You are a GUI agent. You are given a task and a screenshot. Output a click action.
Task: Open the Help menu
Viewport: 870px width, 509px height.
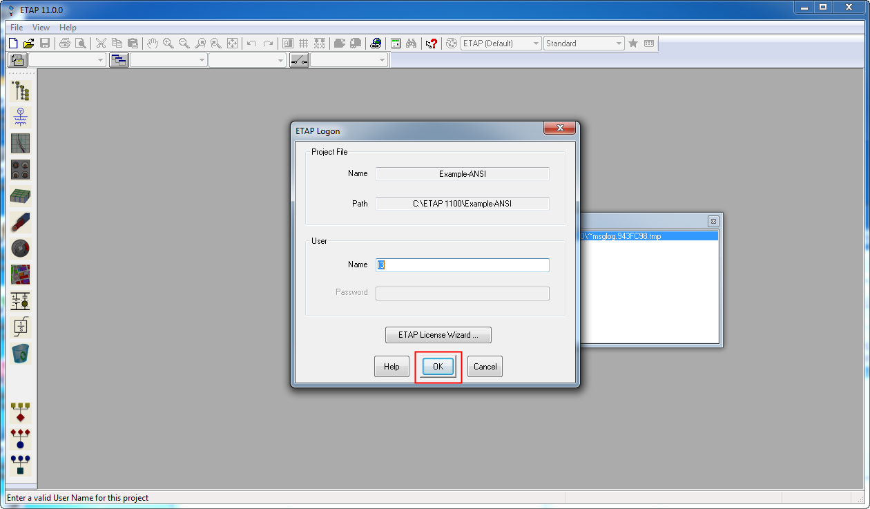(x=68, y=28)
